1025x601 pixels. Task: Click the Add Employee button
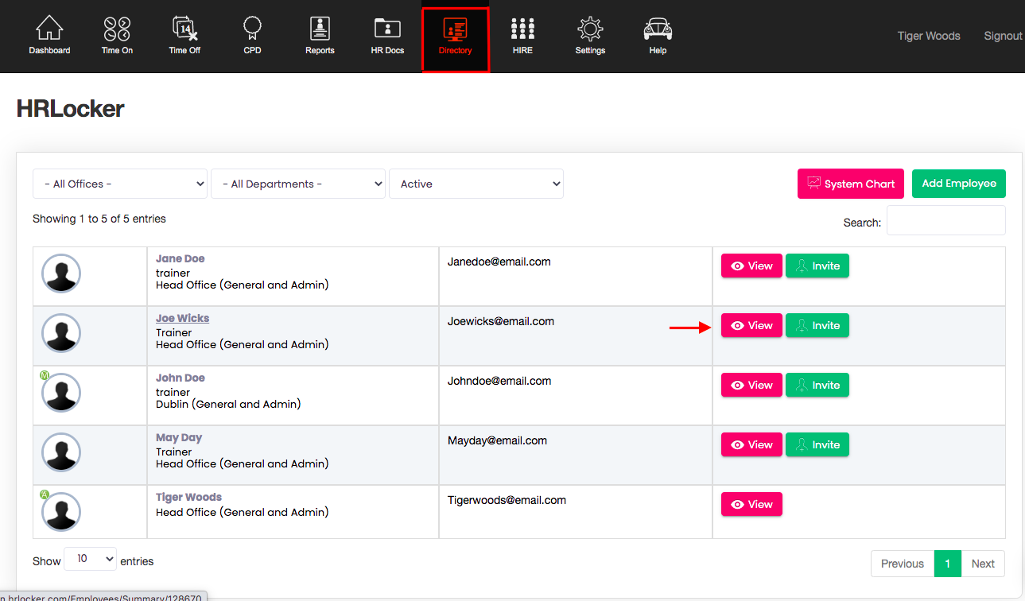click(958, 184)
